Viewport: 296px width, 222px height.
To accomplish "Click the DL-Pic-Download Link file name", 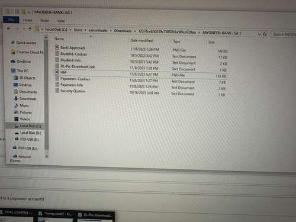I will pos(78,66).
